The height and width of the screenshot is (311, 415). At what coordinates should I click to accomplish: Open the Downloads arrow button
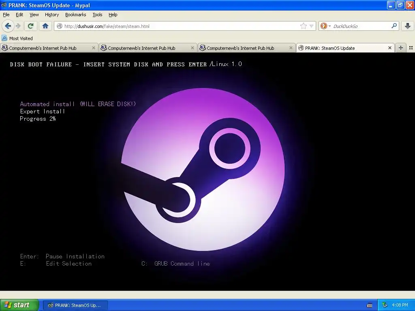pos(407,26)
